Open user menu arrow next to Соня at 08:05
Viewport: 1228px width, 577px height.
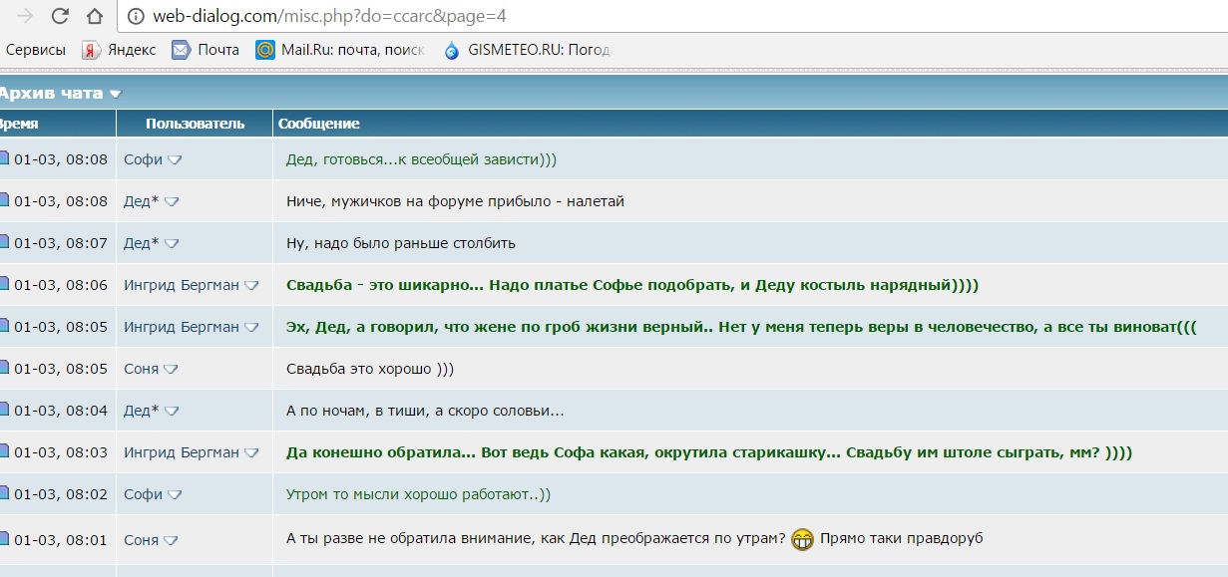point(171,370)
